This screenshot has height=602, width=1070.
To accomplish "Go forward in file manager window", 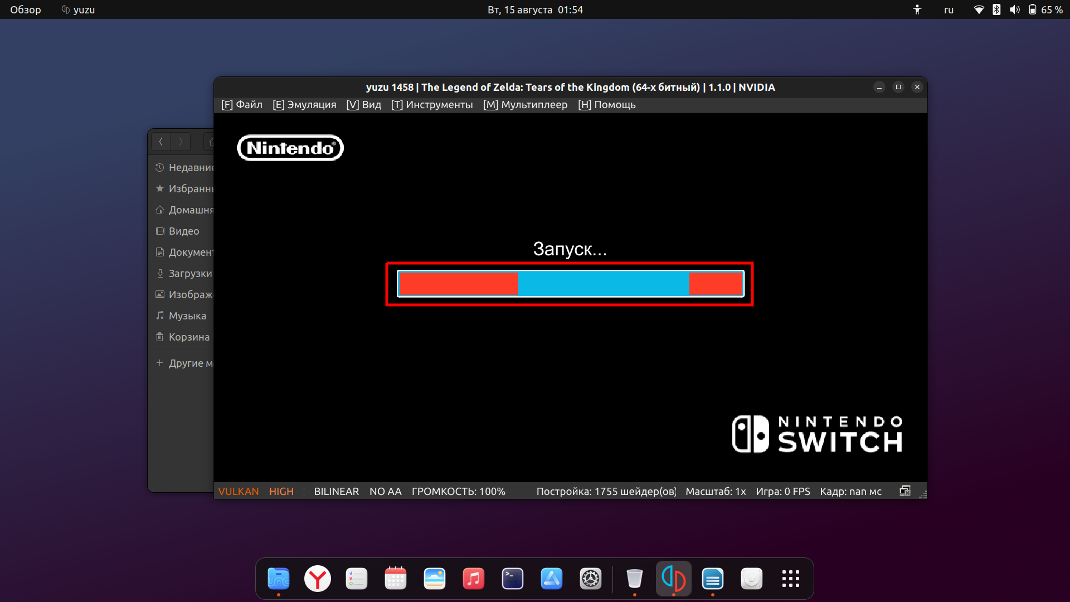I will 181,142.
